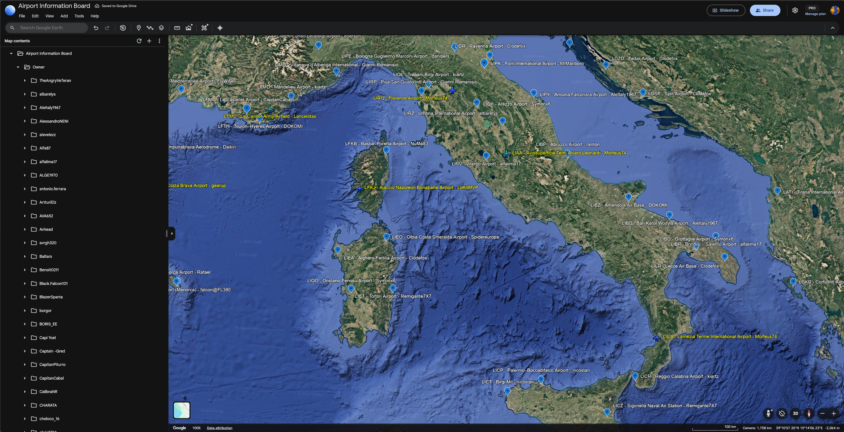844x432 pixels.
Task: Open the historical imagery tool
Action: tap(123, 28)
